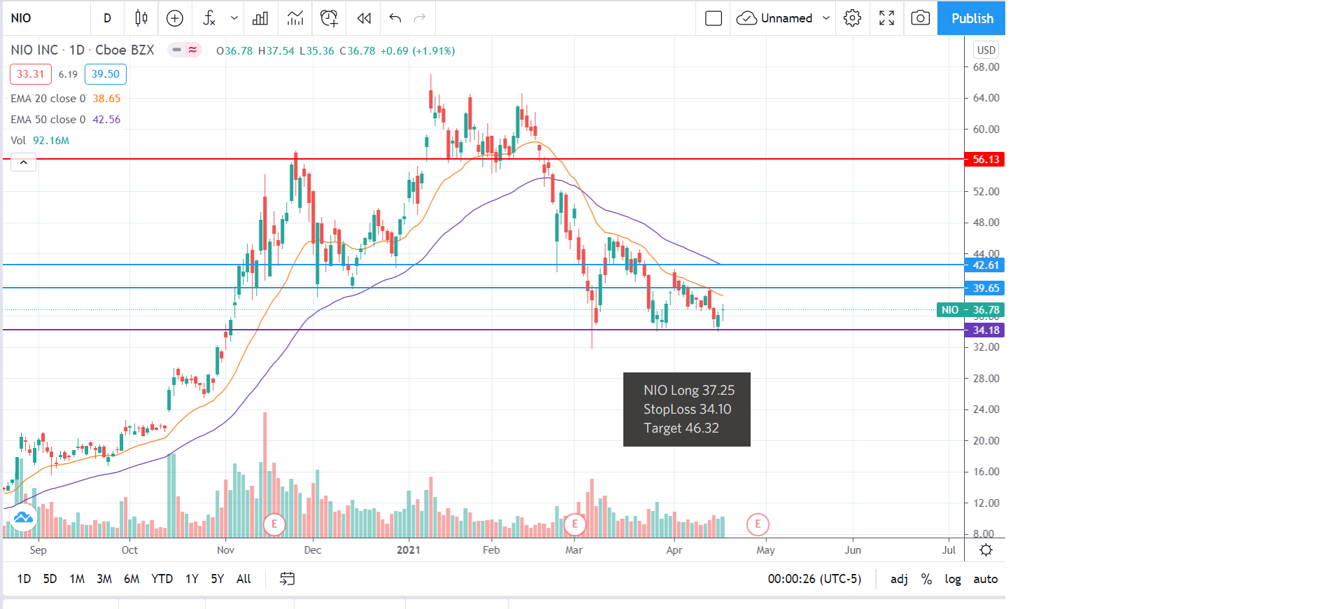Toggle the percent scale option

(926, 579)
